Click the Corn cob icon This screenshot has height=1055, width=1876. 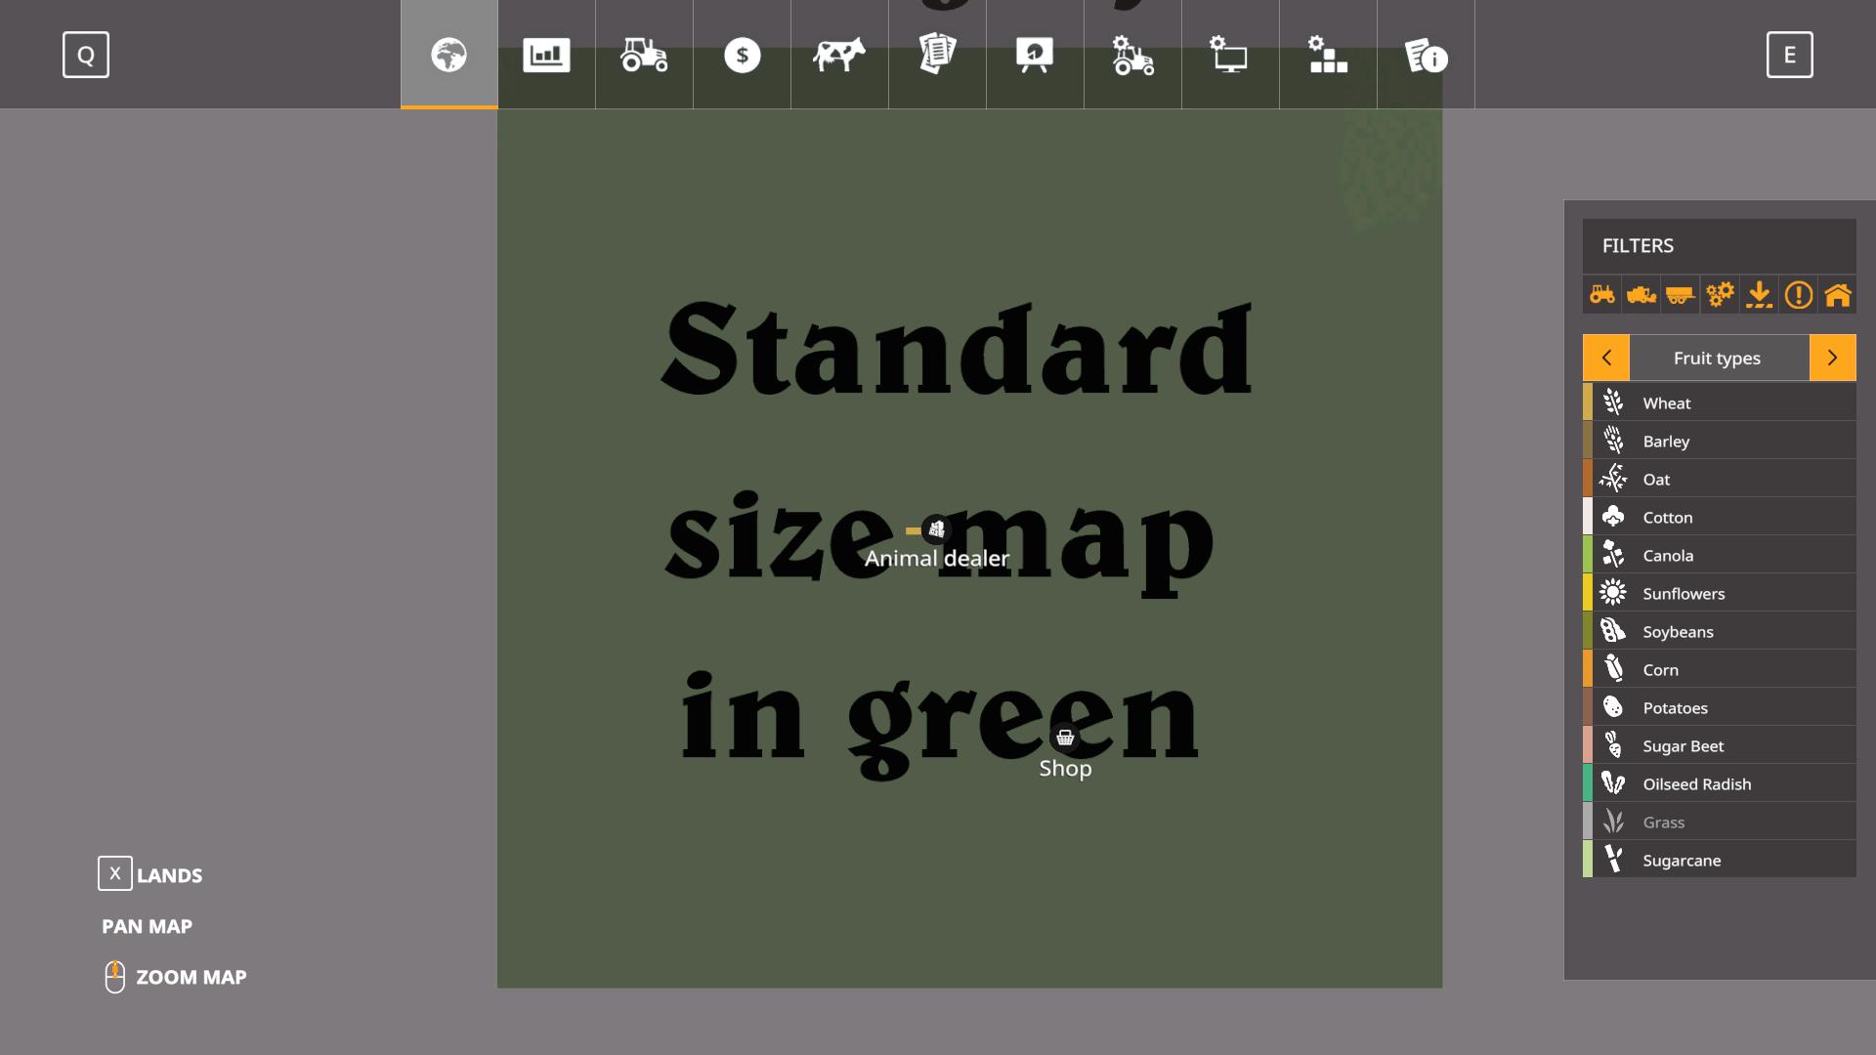pyautogui.click(x=1613, y=669)
